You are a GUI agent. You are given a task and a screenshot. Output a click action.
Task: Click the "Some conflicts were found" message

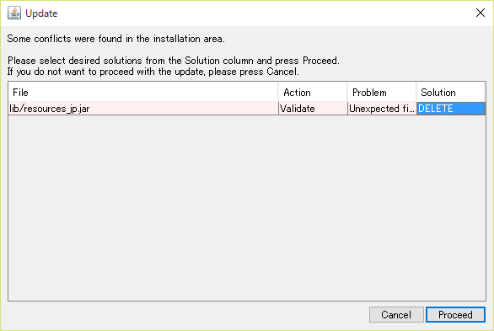tap(115, 39)
